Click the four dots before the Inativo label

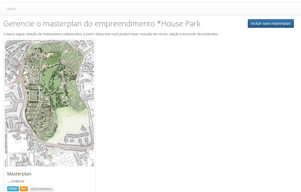(9, 181)
